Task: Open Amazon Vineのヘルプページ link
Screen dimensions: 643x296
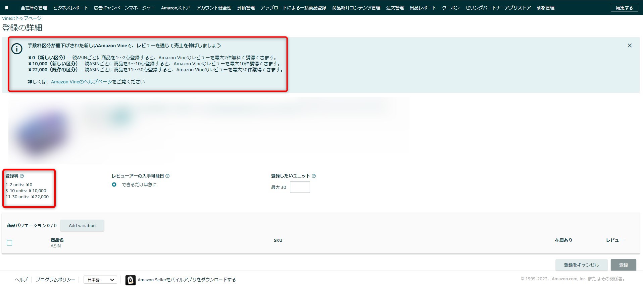Action: (x=82, y=82)
